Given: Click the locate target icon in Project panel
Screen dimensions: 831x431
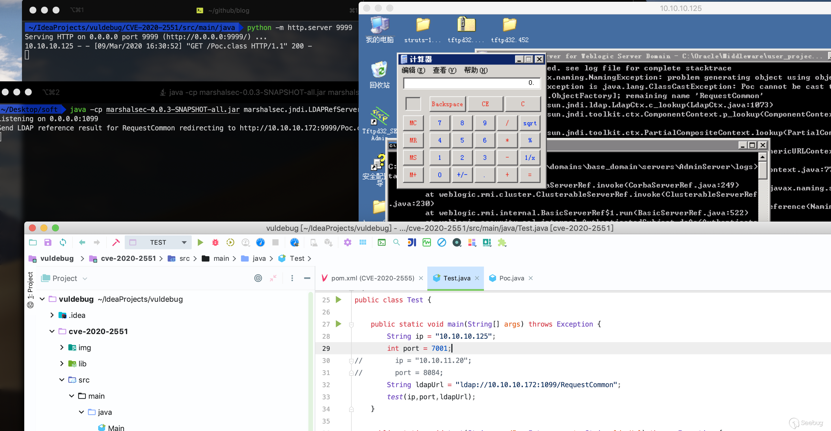Looking at the screenshot, I should [x=258, y=278].
